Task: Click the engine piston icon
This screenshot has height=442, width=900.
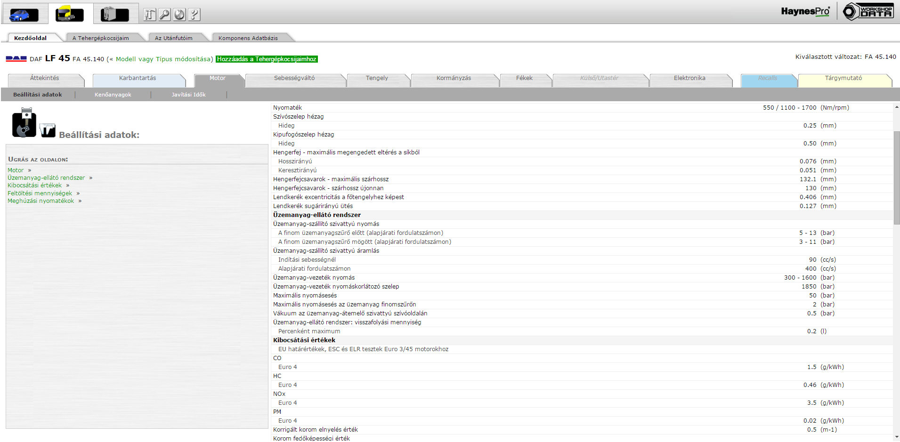Action: click(x=24, y=123)
